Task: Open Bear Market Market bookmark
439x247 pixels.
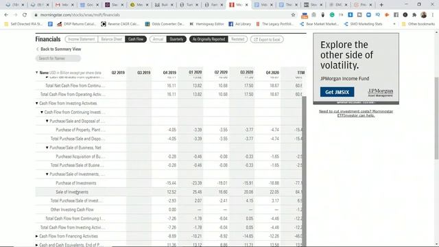Action: pyautogui.click(x=319, y=24)
